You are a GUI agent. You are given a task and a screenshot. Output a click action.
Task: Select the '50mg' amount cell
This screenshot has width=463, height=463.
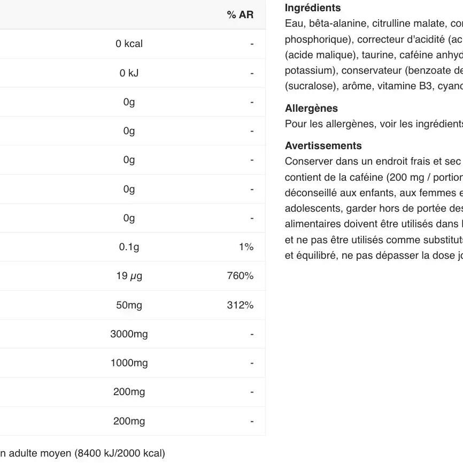pyautogui.click(x=129, y=305)
